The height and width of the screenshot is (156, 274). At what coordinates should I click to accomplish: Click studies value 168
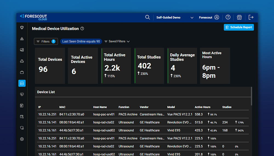225,130
